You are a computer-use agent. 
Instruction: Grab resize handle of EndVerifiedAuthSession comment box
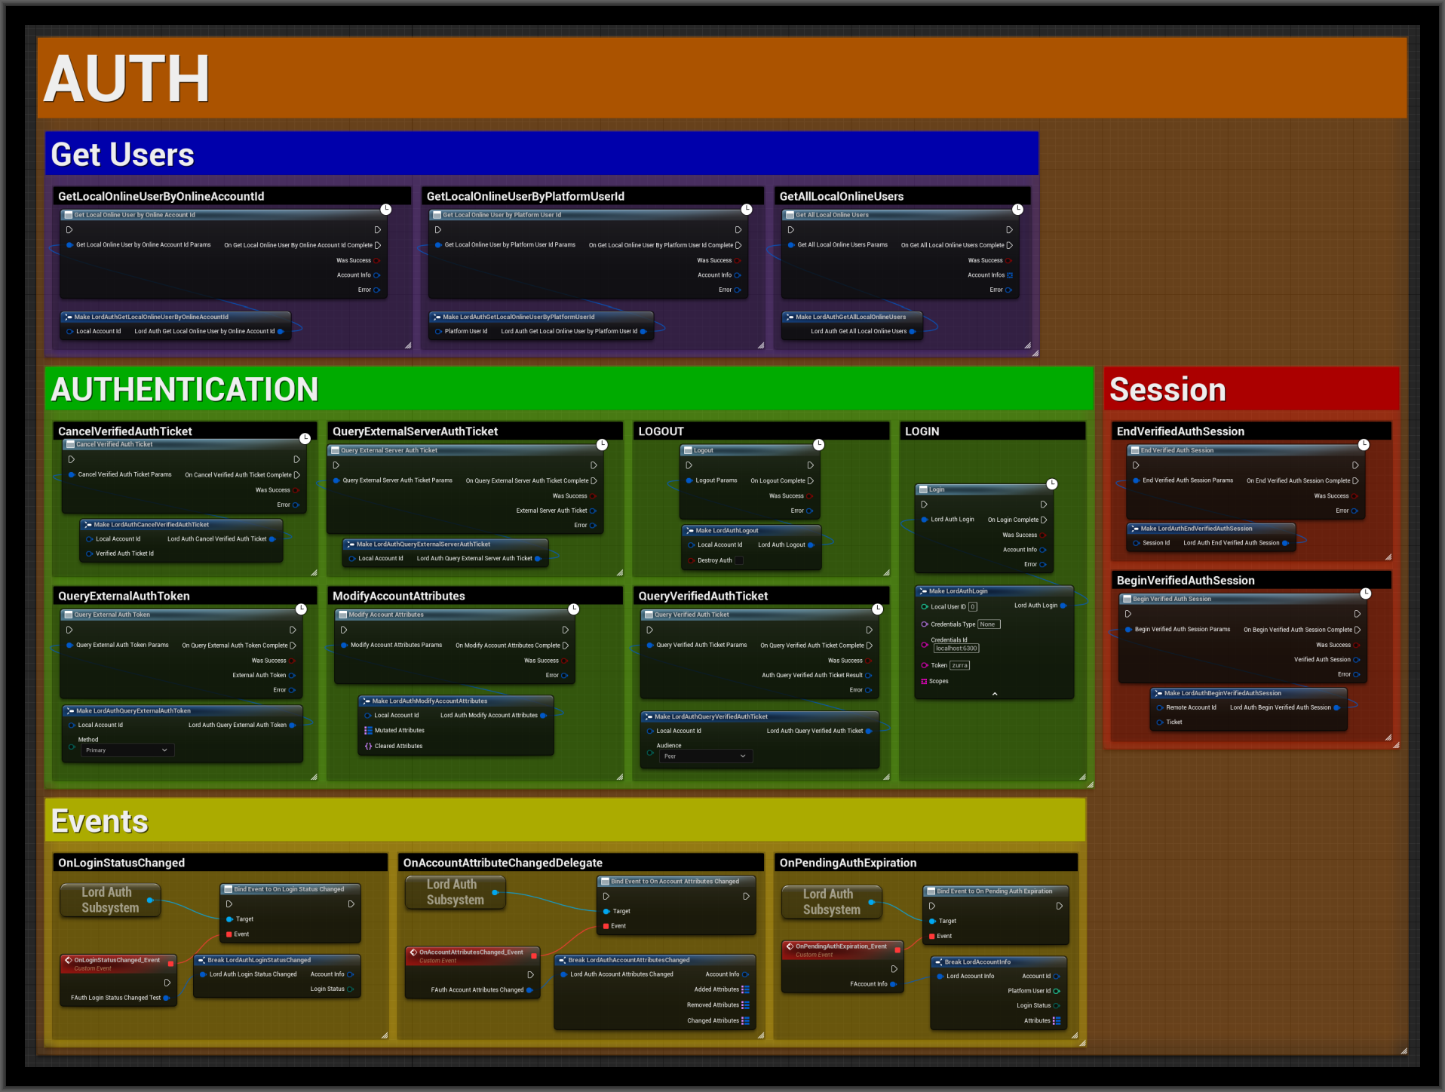pyautogui.click(x=1388, y=557)
